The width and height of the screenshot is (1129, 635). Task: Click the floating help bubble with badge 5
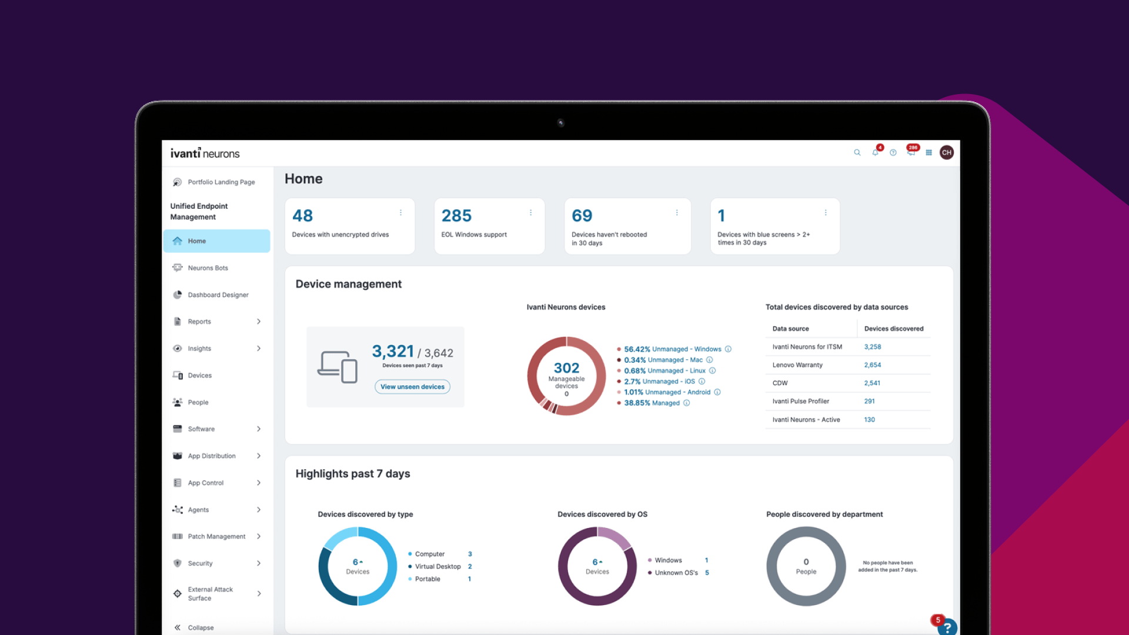click(947, 627)
